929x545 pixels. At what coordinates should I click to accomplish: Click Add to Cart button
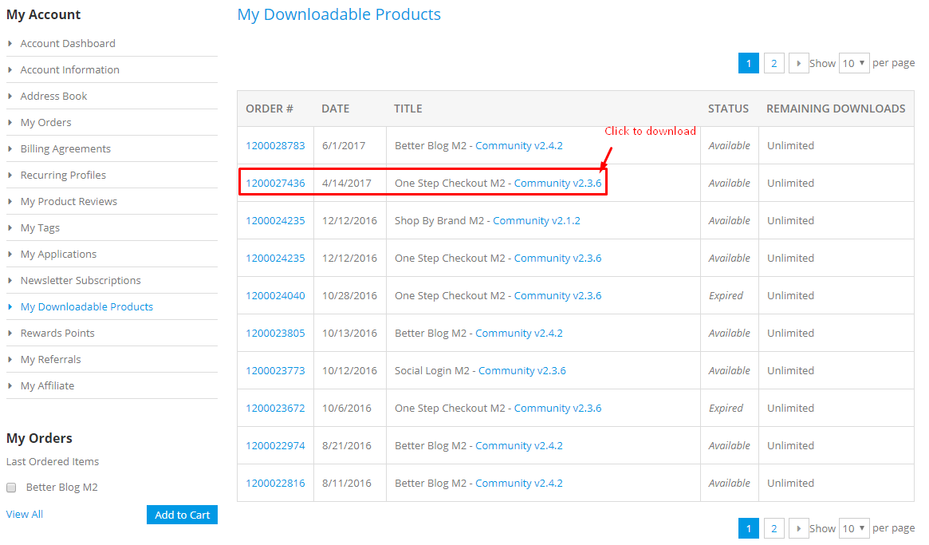pyautogui.click(x=182, y=515)
